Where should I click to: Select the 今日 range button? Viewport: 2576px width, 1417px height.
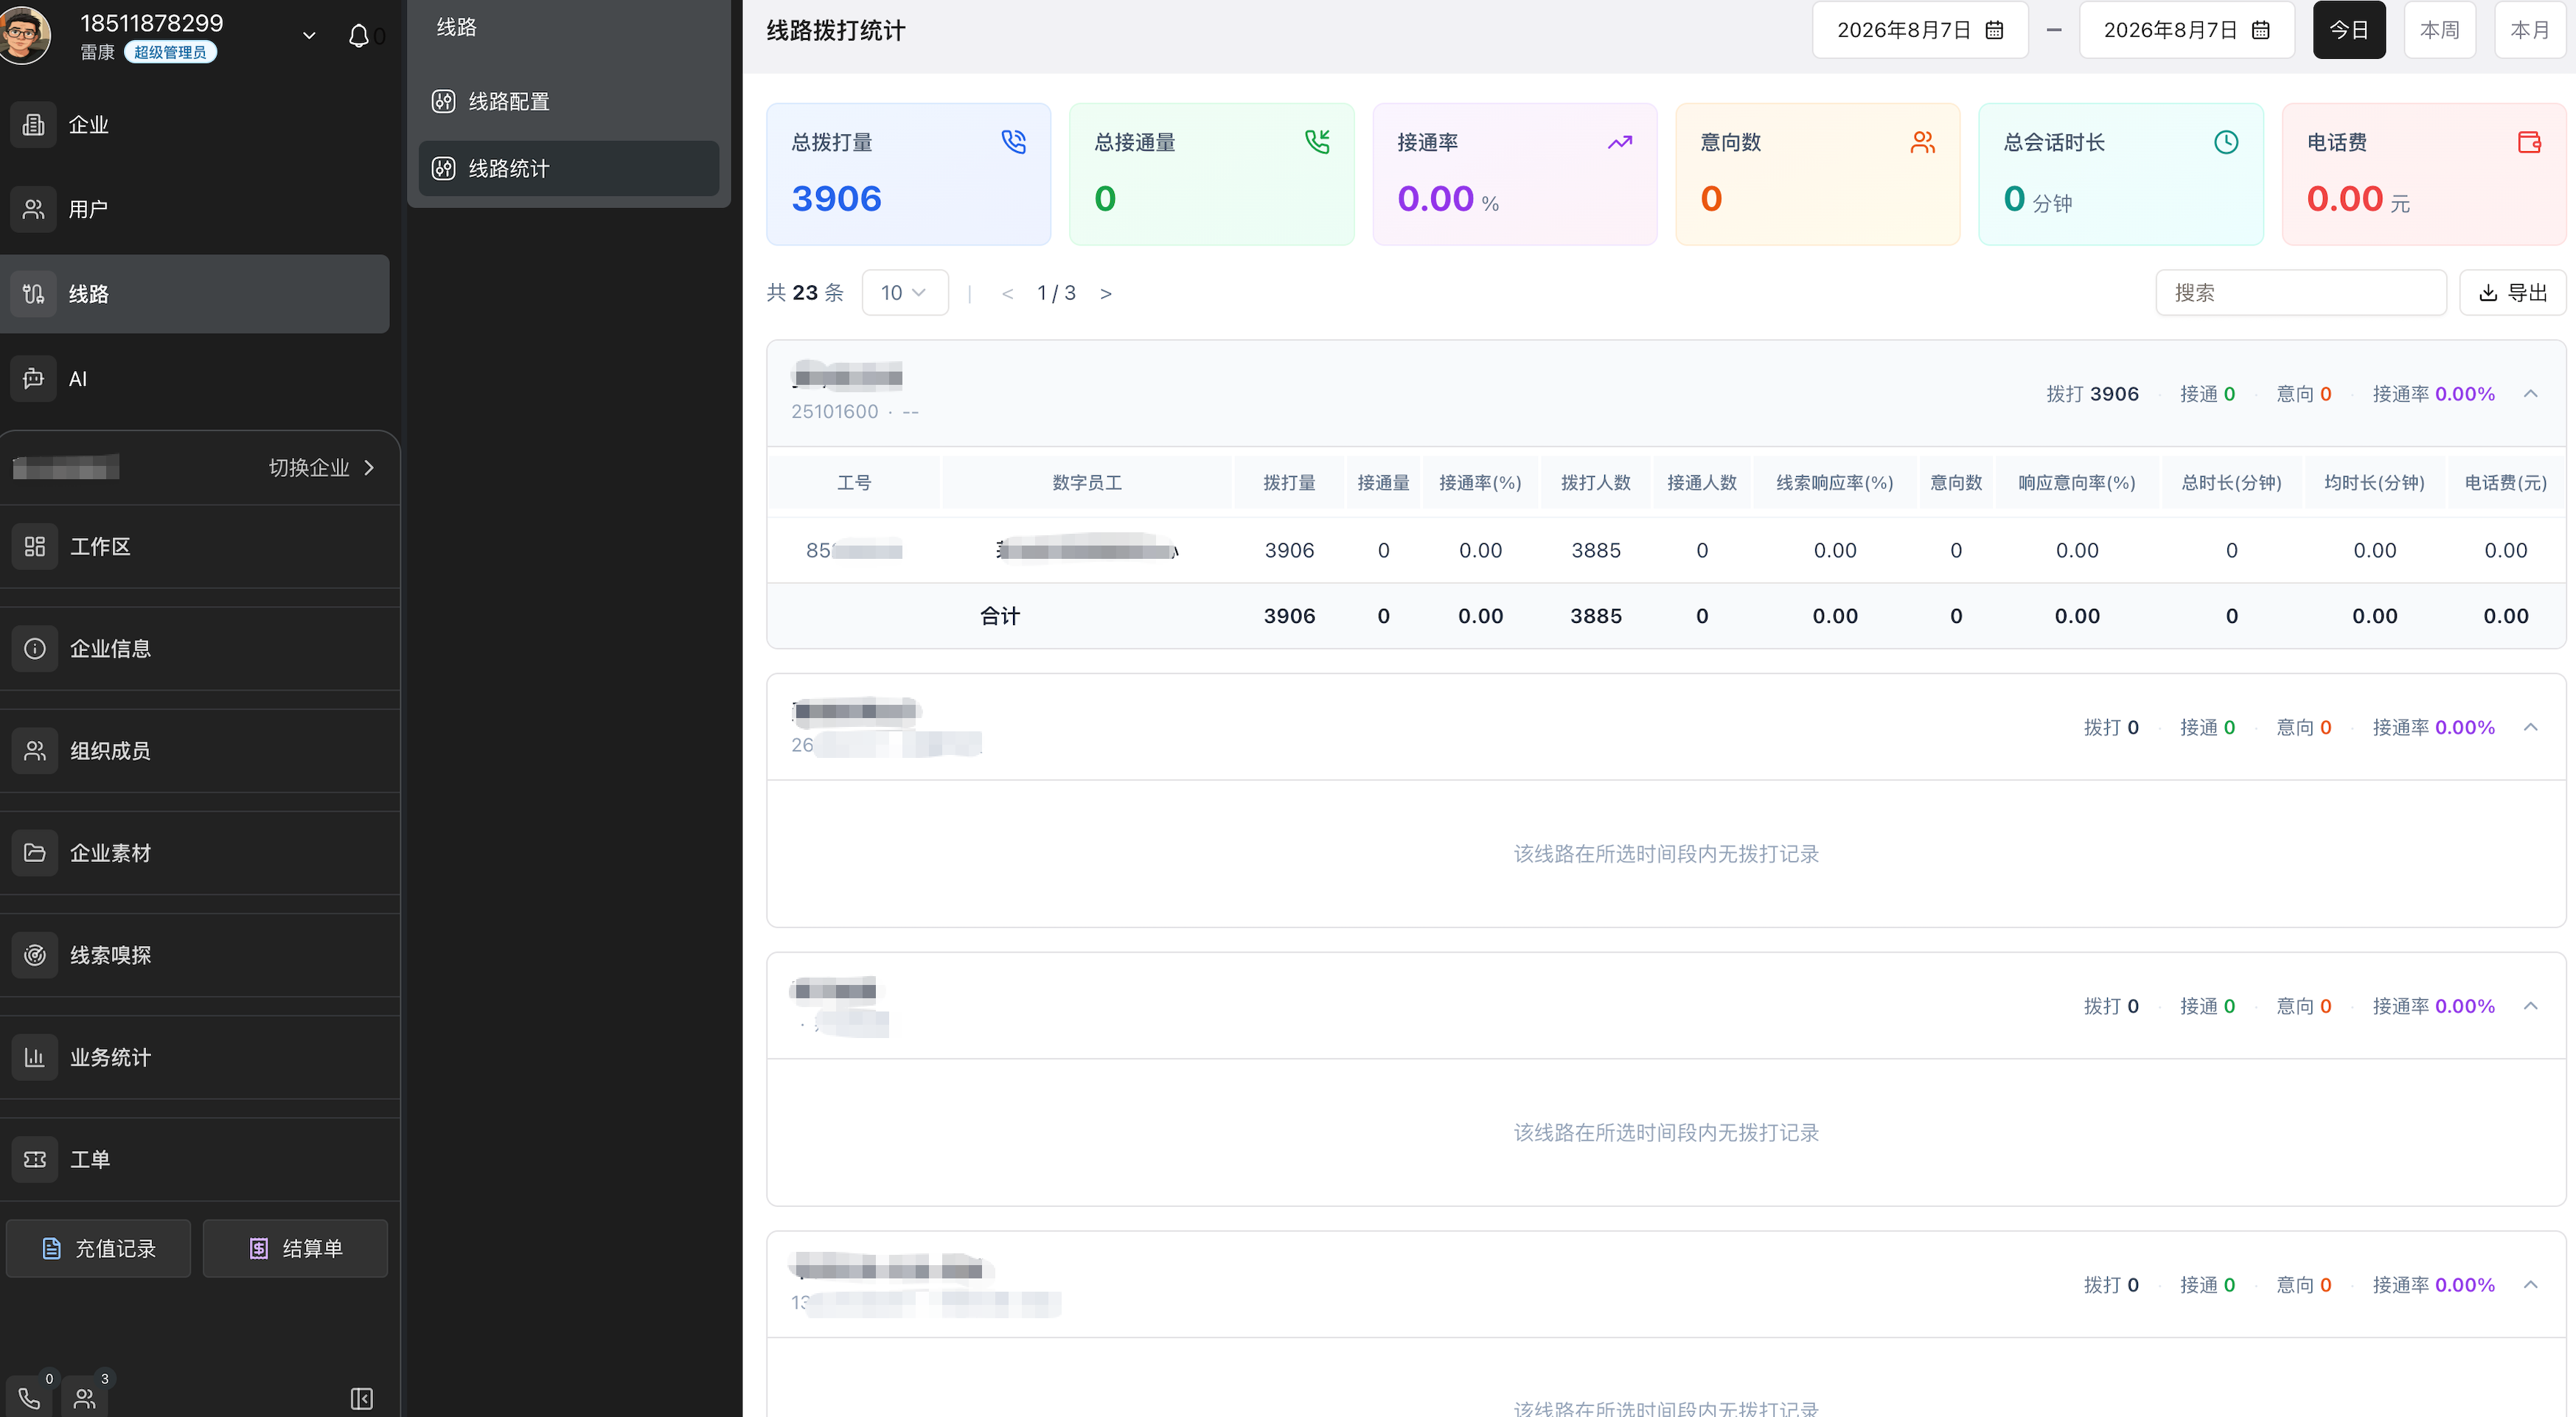coord(2349,30)
